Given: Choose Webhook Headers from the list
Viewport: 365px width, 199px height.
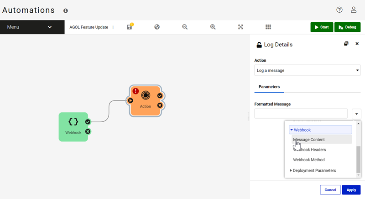Looking at the screenshot, I should (x=309, y=150).
